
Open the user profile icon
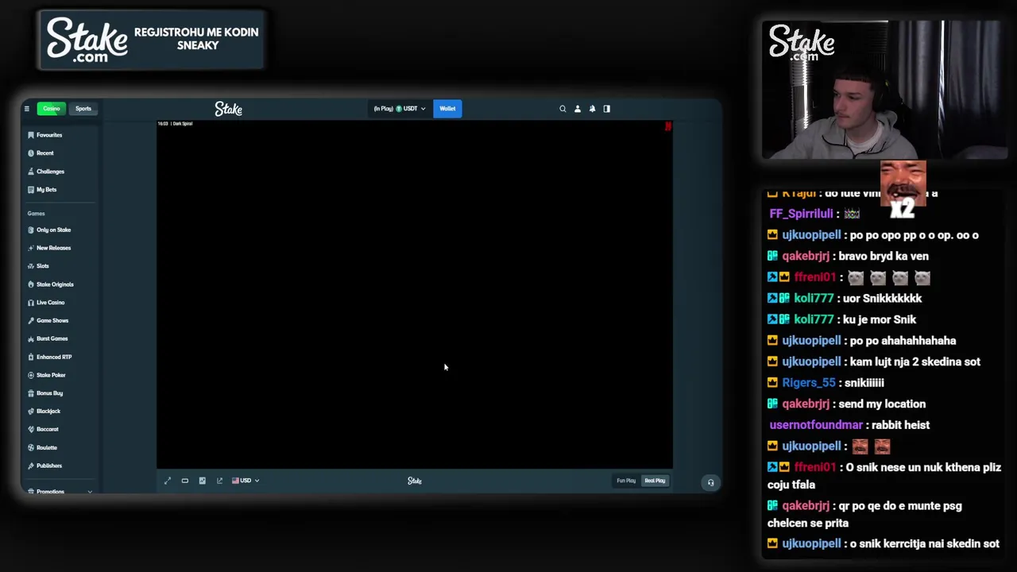pos(578,109)
